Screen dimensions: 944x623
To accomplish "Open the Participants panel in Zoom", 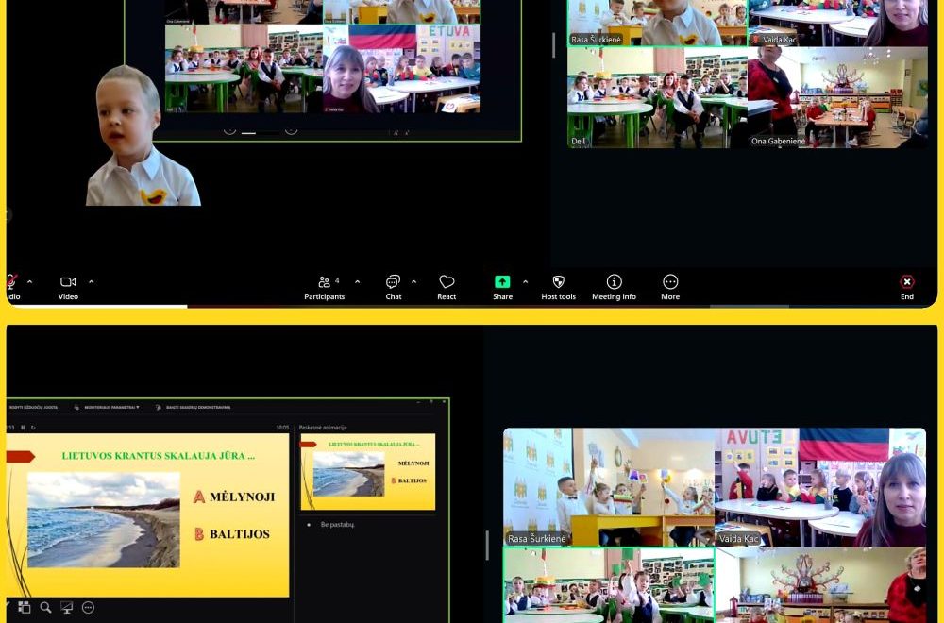I will click(x=324, y=287).
